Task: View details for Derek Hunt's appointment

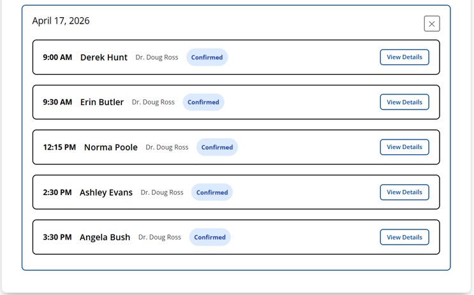Action: point(404,57)
